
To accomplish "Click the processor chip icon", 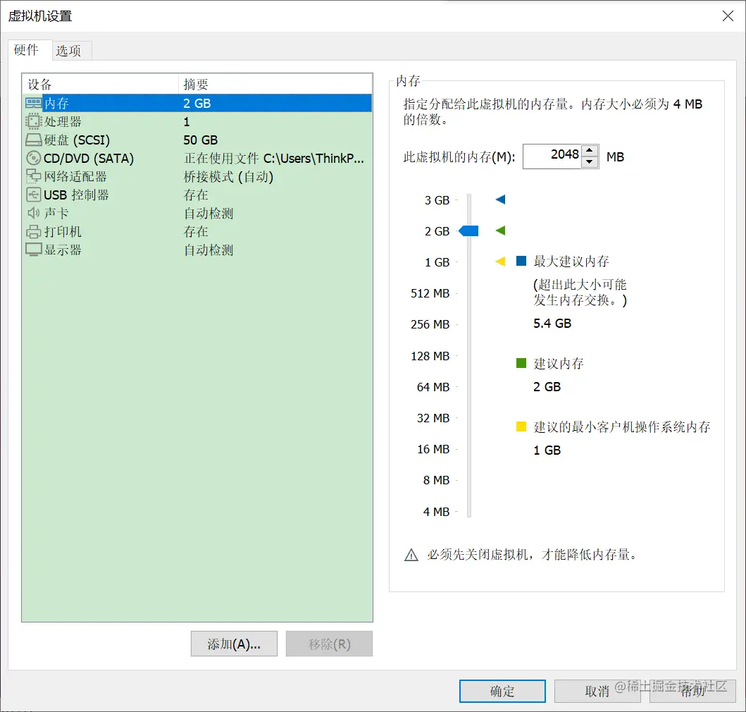I will tap(33, 121).
